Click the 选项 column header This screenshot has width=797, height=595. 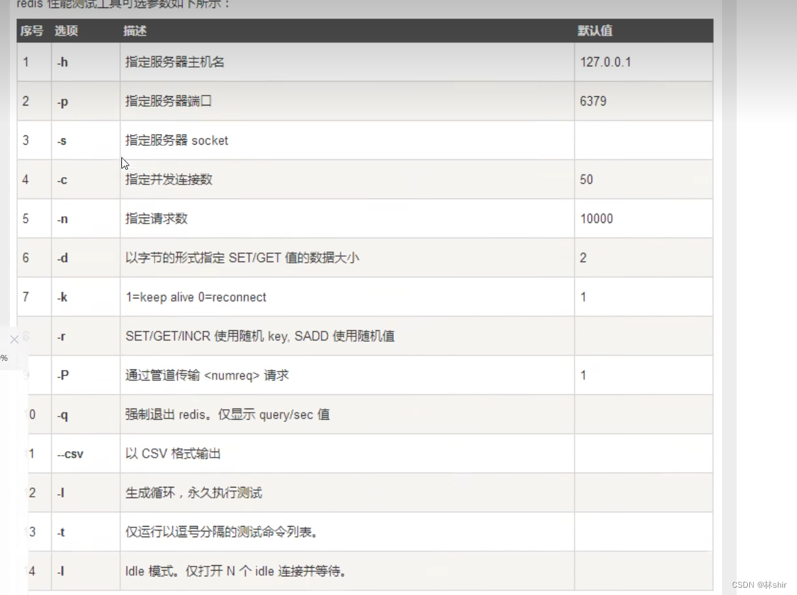[66, 31]
